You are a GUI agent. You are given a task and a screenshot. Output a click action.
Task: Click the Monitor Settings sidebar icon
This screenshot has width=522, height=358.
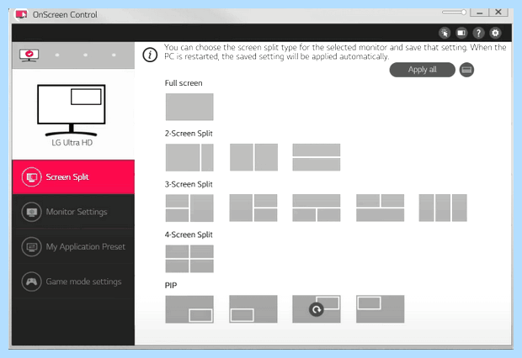pos(32,212)
